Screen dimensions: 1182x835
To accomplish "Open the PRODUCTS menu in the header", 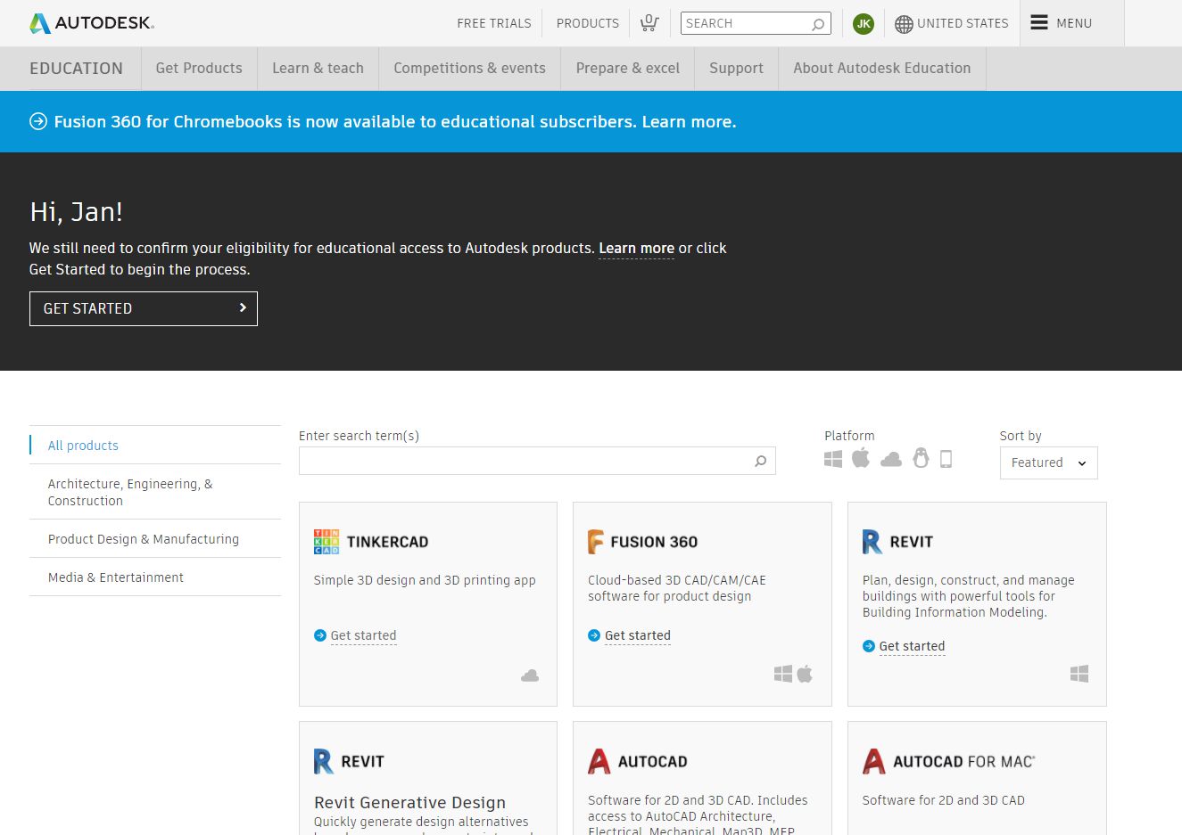I will [587, 23].
